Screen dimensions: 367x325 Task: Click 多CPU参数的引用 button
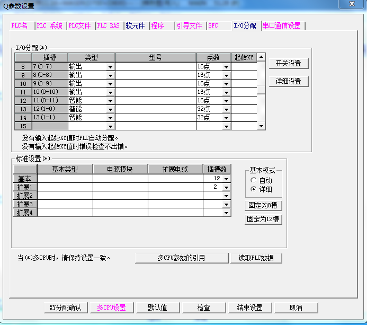[x=181, y=258]
